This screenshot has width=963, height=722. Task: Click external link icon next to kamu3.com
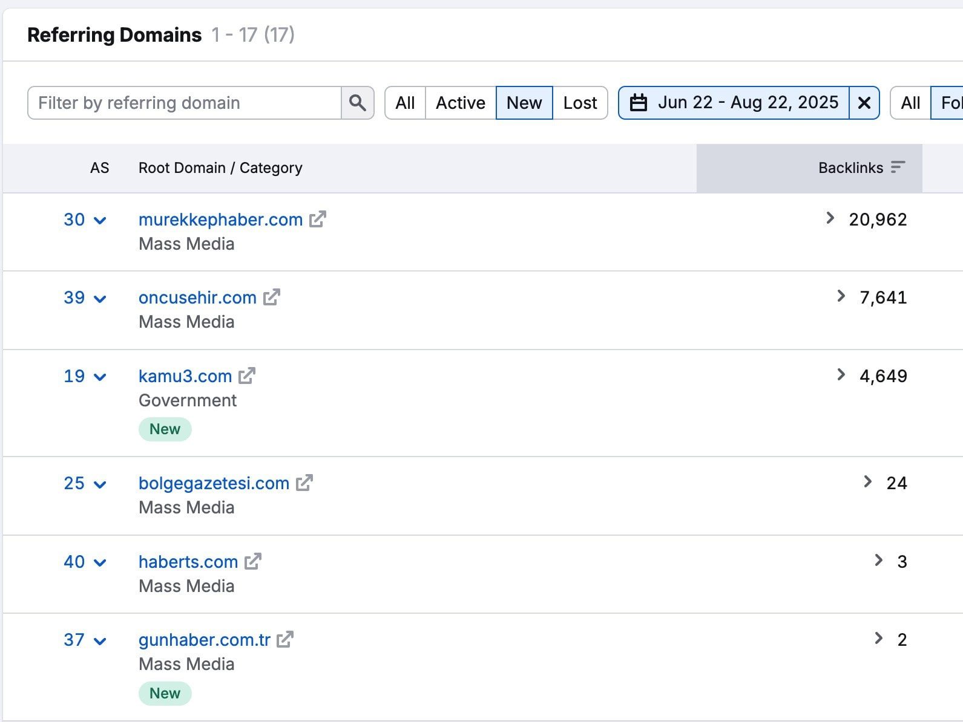pyautogui.click(x=247, y=376)
